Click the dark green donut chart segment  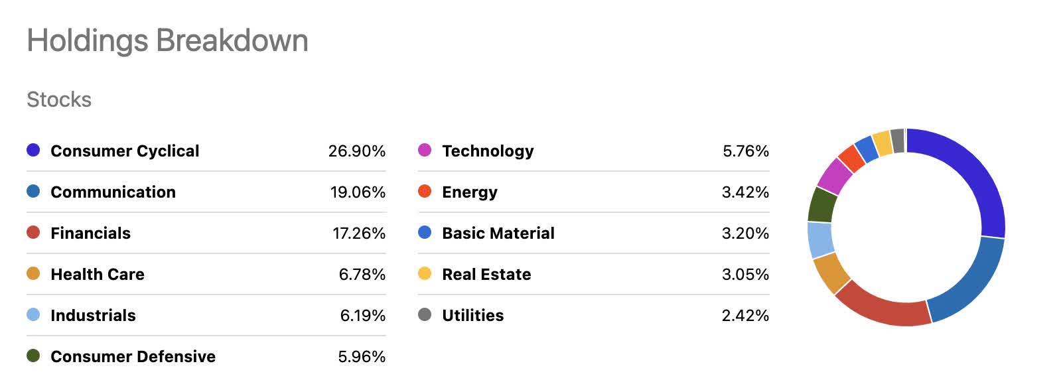(823, 204)
